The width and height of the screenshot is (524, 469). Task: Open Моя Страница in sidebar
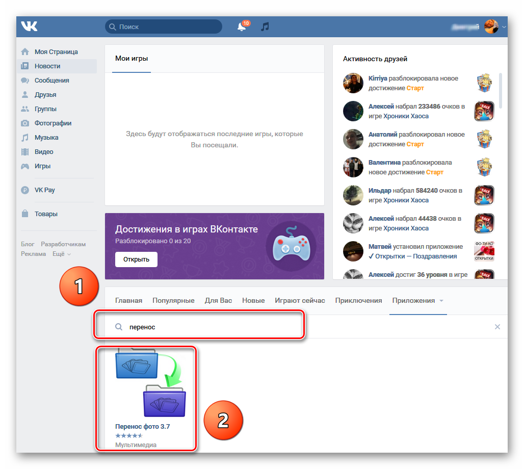coord(56,52)
